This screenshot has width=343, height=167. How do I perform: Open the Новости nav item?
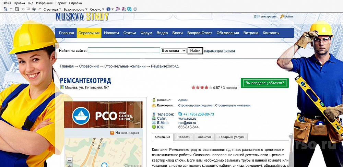pyautogui.click(x=111, y=33)
